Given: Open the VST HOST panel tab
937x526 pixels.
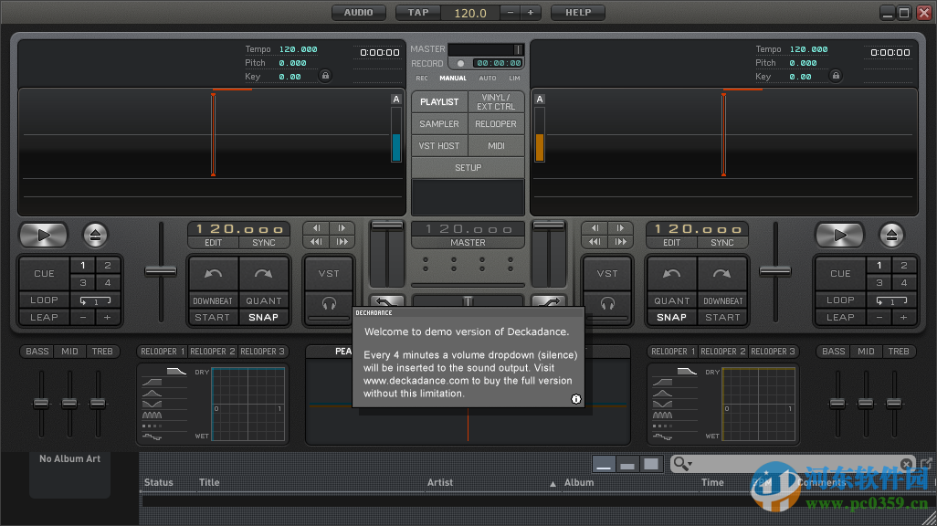Looking at the screenshot, I should coord(439,146).
